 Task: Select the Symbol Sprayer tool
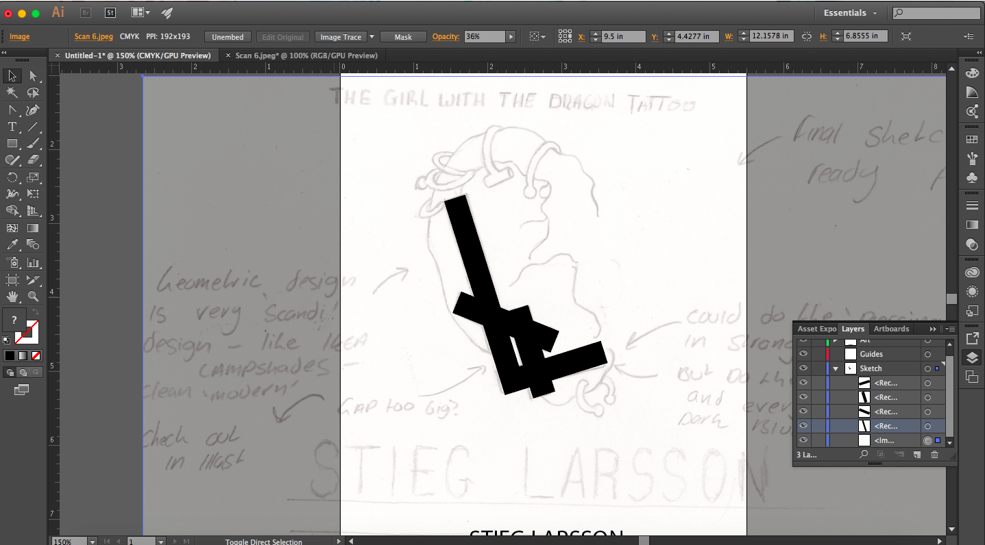[x=12, y=262]
